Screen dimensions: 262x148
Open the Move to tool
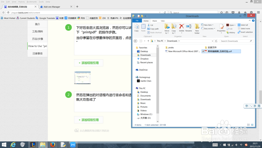point(167,29)
